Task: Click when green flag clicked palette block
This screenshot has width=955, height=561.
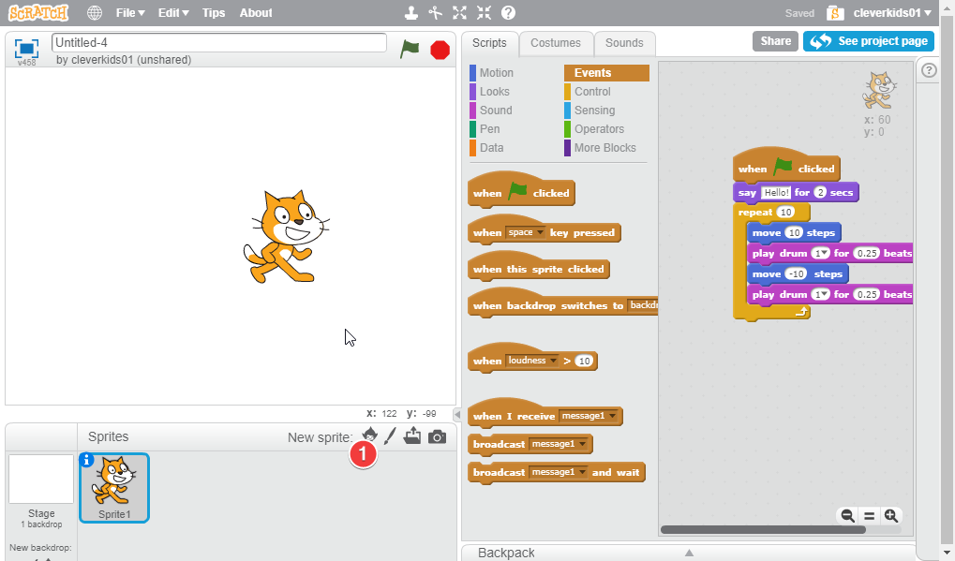Action: point(521,192)
